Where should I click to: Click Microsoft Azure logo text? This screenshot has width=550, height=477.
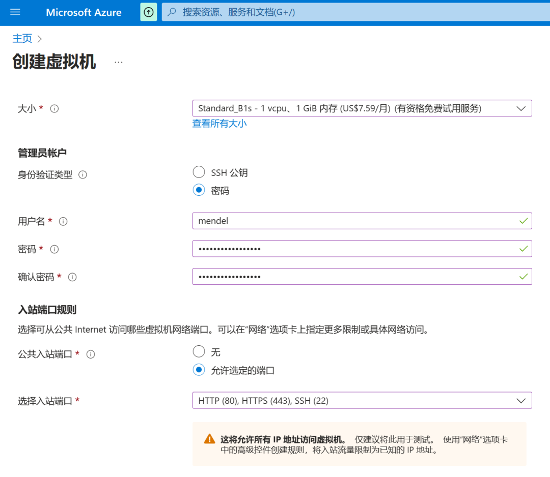[x=84, y=12]
